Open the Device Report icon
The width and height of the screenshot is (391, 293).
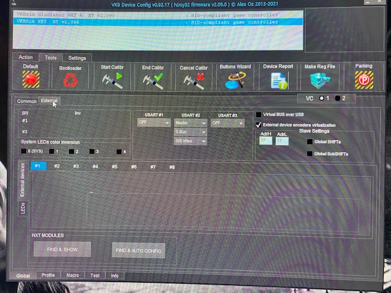pyautogui.click(x=279, y=80)
